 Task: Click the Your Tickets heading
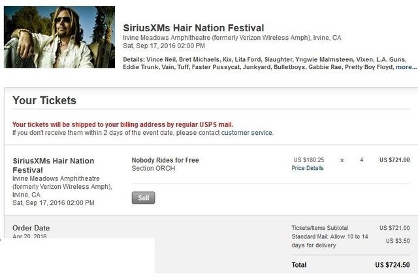44,101
